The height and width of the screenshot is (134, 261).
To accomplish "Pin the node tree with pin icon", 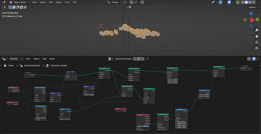I will click(147, 59).
